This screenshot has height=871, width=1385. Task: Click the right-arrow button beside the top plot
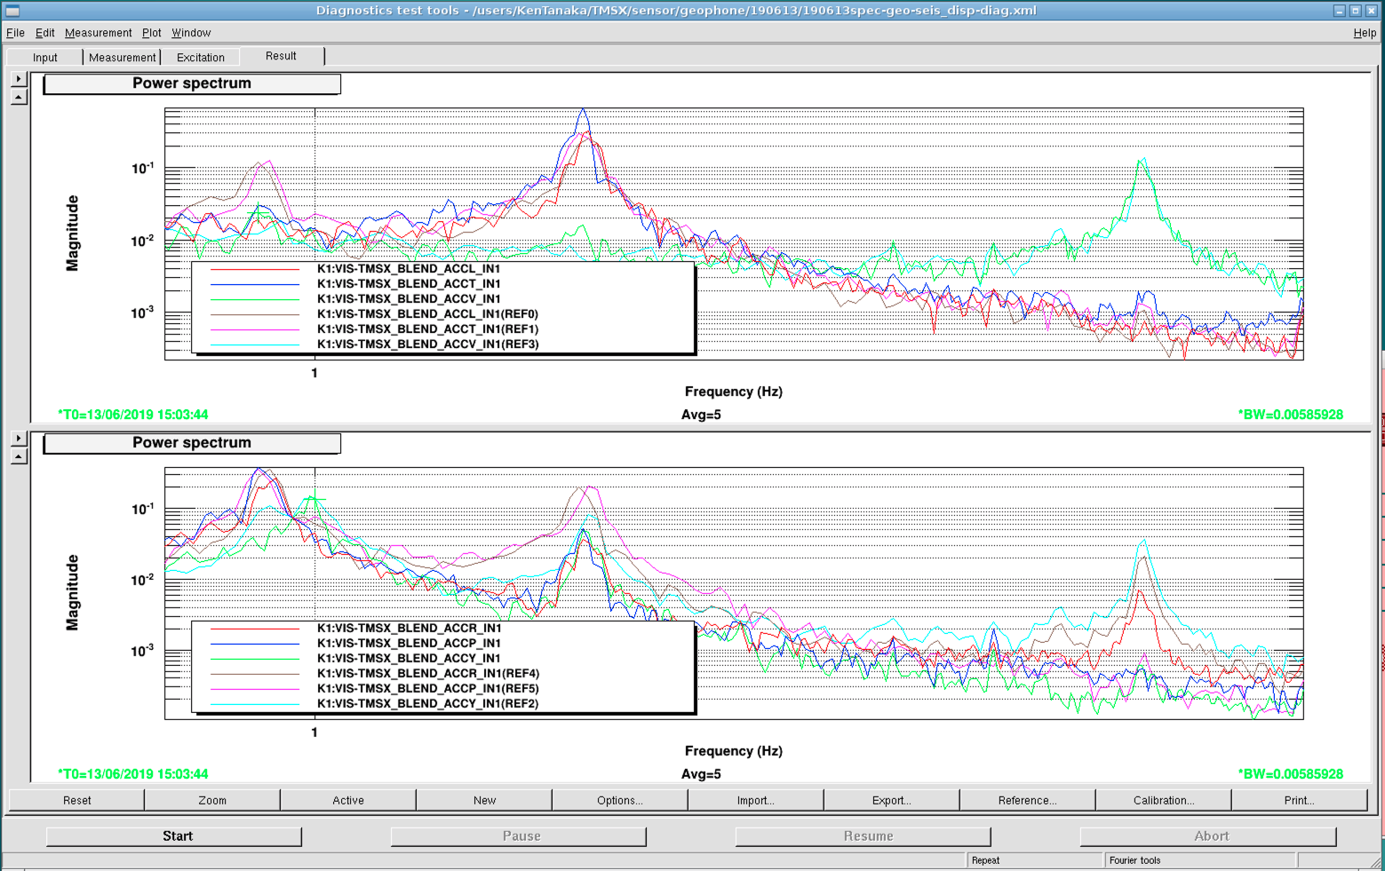19,79
